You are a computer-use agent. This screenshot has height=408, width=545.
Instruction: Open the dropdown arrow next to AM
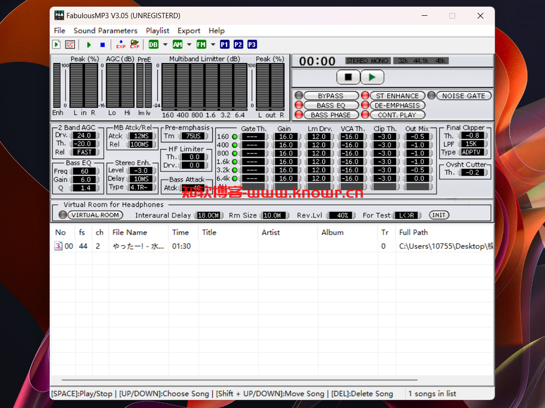[189, 44]
